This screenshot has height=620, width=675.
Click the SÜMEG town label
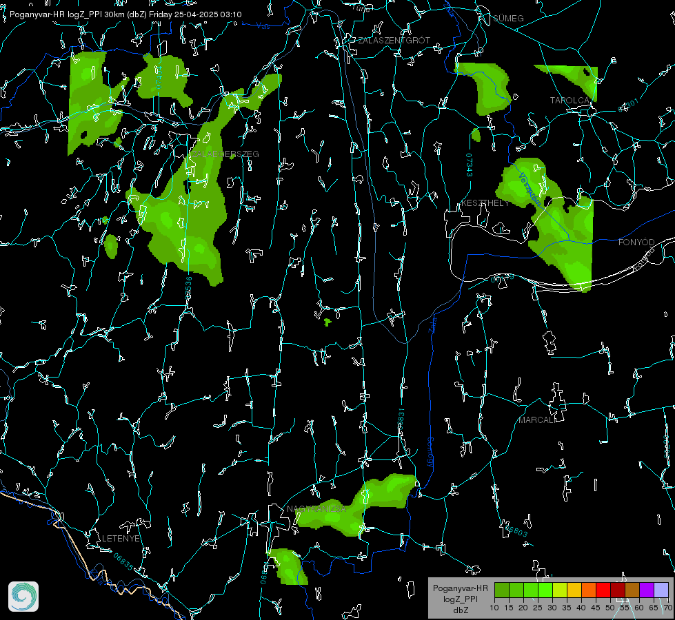[508, 18]
